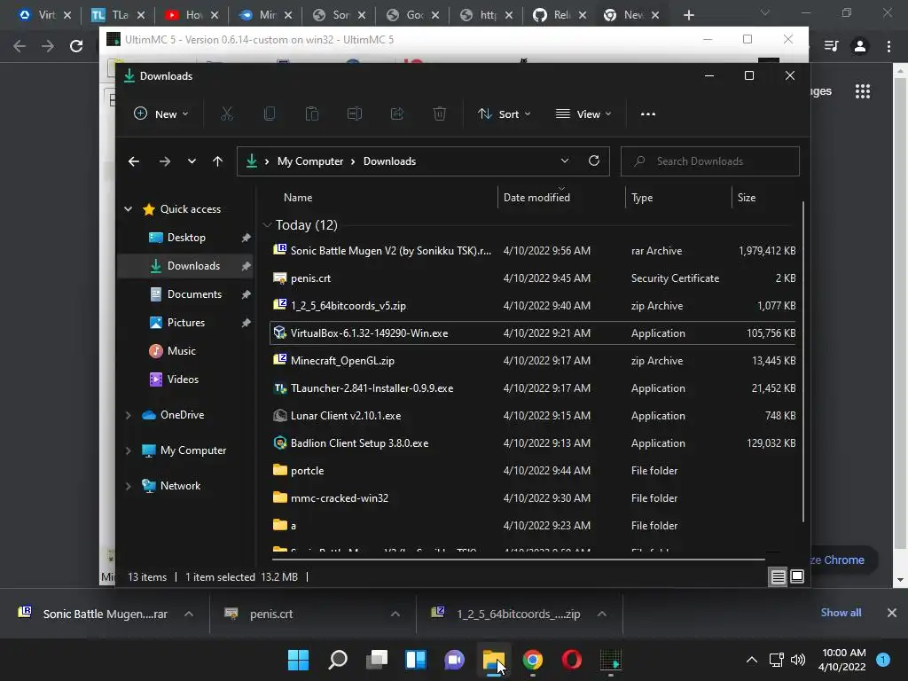Switch to details view icon in status bar
The image size is (908, 681).
(778, 576)
